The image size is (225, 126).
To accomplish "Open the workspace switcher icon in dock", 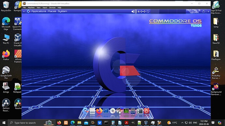I will (x=140, y=111).
